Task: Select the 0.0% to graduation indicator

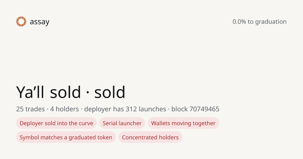Action: [260, 22]
